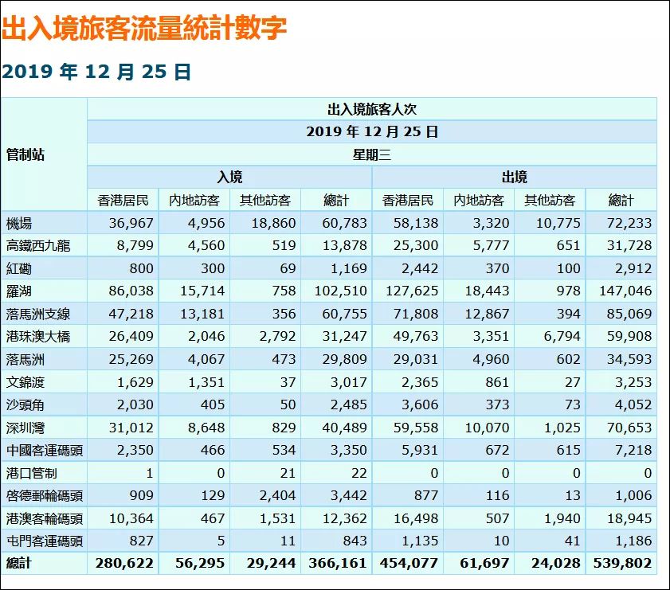Screen dimensions: 670x590
Task: Click the 屯門客運碼頭 row label
Action: click(x=45, y=541)
